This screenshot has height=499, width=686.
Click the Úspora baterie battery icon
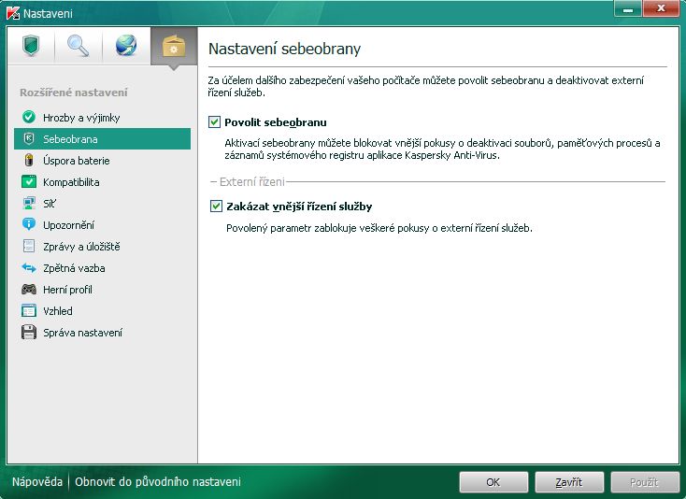pos(29,160)
